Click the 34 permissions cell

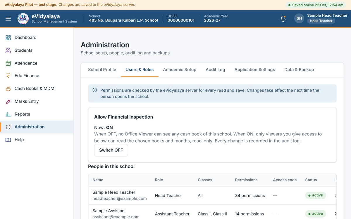(x=250, y=196)
